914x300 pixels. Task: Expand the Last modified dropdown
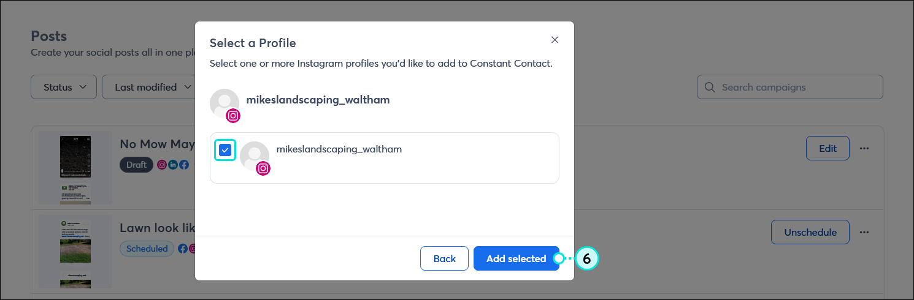coord(153,87)
